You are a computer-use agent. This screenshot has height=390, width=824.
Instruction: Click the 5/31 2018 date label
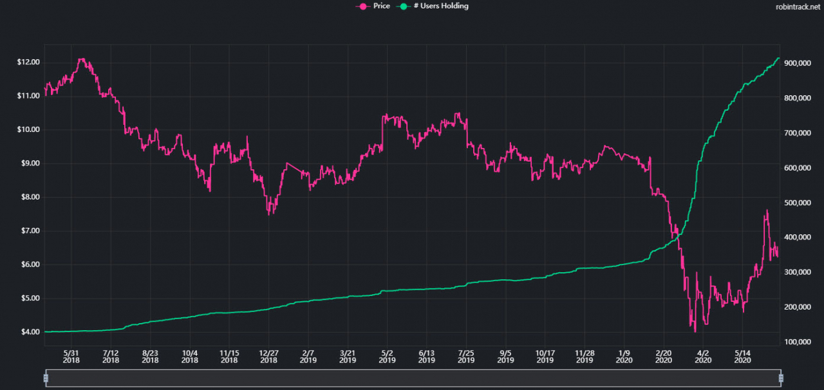(x=71, y=357)
